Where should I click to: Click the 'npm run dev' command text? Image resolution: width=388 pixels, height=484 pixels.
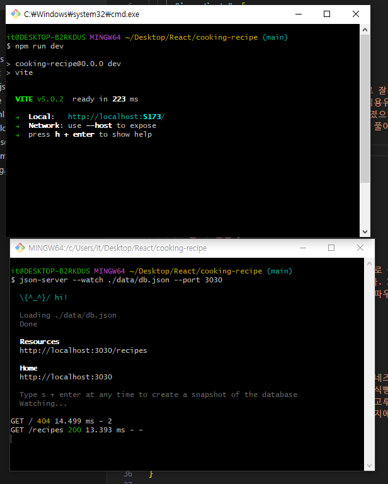click(x=40, y=46)
